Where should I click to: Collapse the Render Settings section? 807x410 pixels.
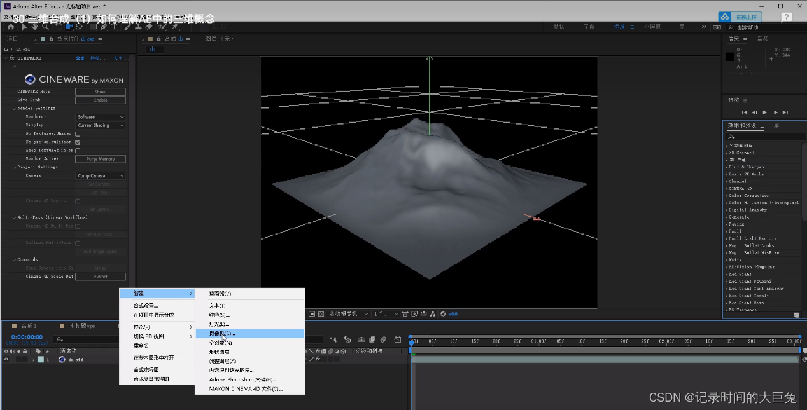(x=14, y=109)
